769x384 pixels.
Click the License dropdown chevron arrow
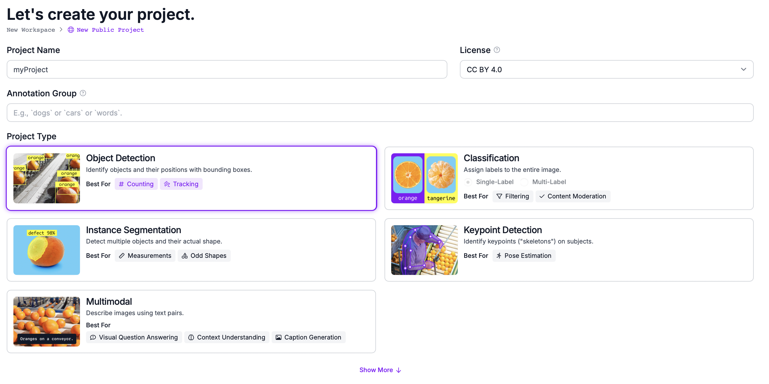744,69
